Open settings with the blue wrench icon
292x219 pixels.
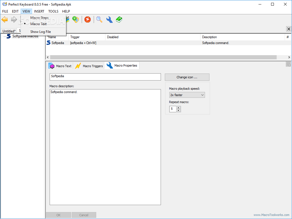click(x=109, y=20)
